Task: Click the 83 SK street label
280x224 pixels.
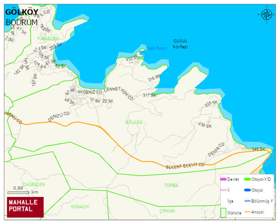Action: click(x=60, y=66)
